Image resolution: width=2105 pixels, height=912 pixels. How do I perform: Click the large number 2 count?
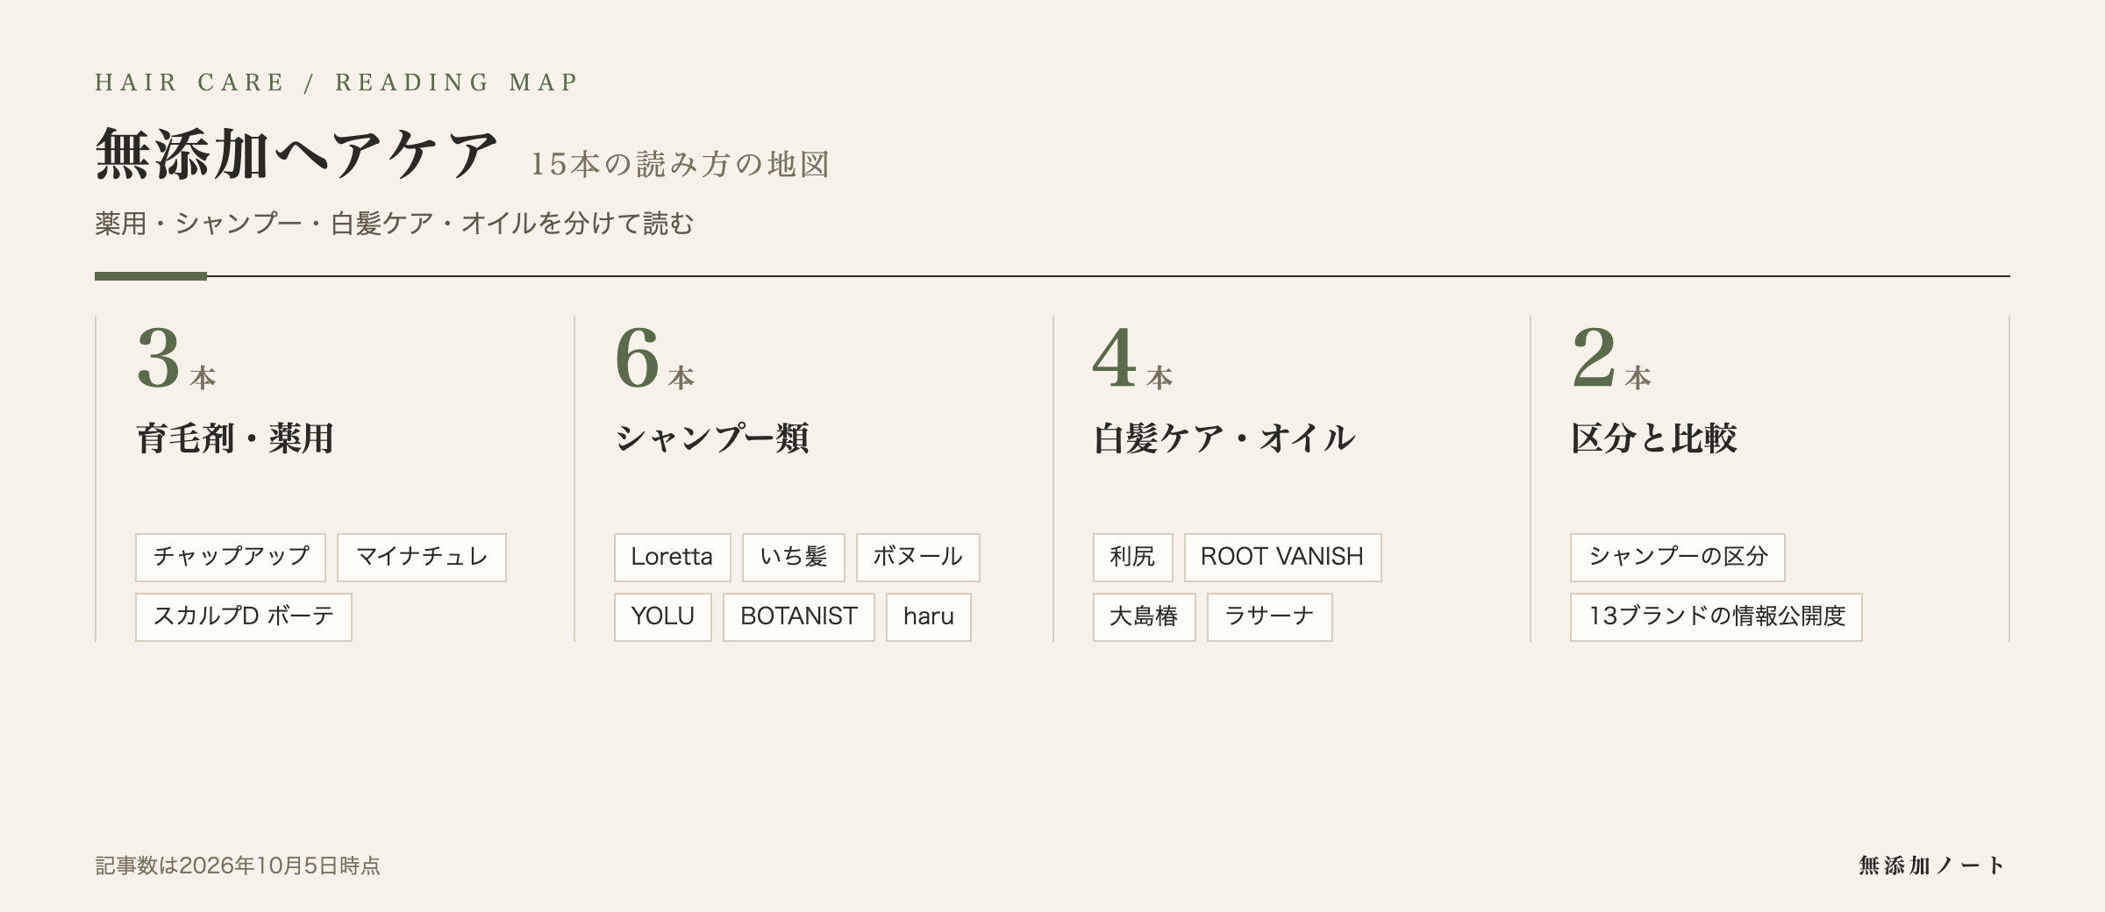click(1594, 358)
